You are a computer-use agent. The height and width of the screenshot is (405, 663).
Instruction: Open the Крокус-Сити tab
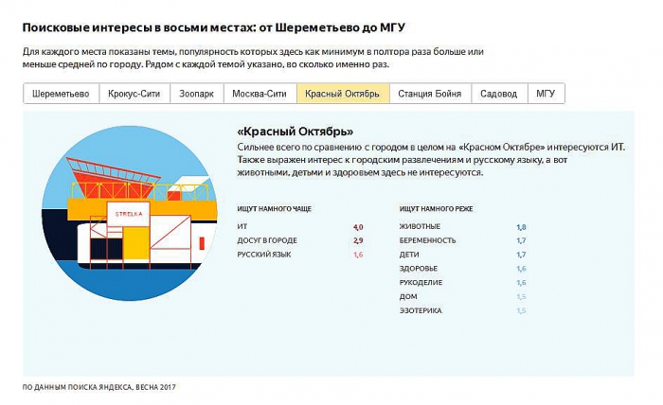[x=134, y=94]
